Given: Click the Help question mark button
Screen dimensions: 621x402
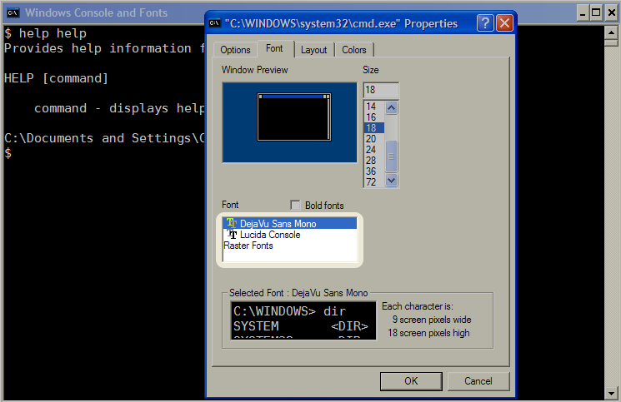Looking at the screenshot, I should tap(486, 23).
